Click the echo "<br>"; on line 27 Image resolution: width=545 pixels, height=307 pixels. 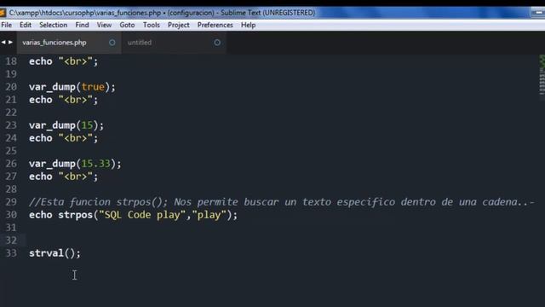pos(63,177)
